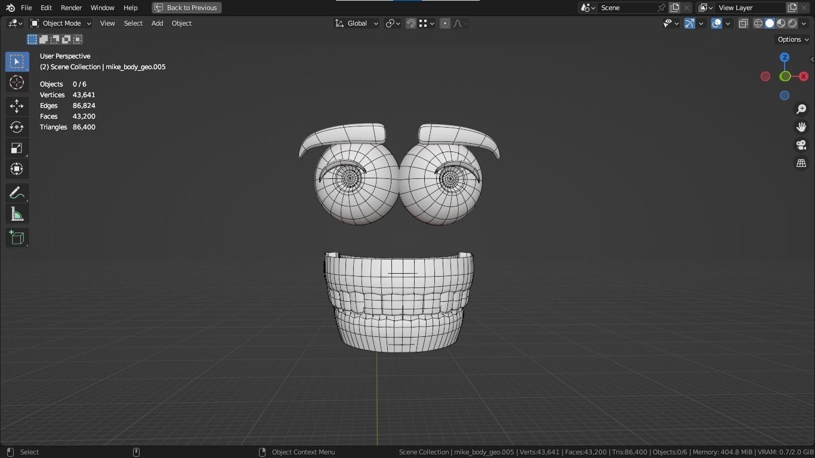Set selection mode to Intersect
The image size is (815, 458).
[x=78, y=39]
